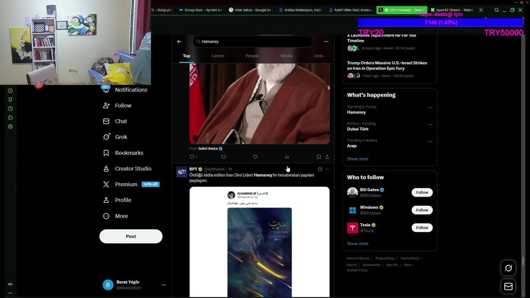Switch to the People tab
The height and width of the screenshot is (298, 530).
pyautogui.click(x=252, y=56)
